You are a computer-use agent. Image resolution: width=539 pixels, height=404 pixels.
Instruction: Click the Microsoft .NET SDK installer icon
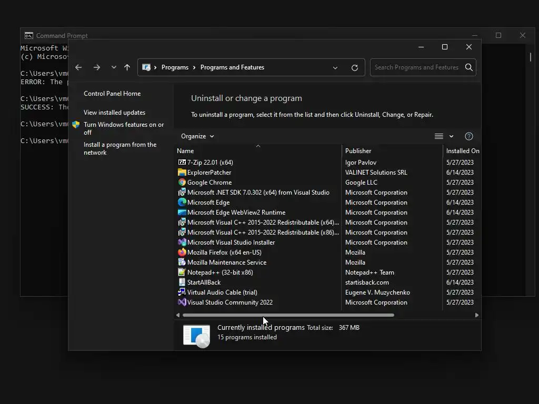click(x=182, y=192)
